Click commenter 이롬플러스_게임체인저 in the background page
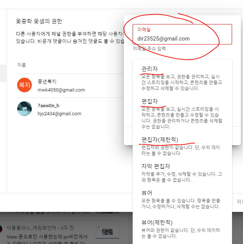 [31, 228]
